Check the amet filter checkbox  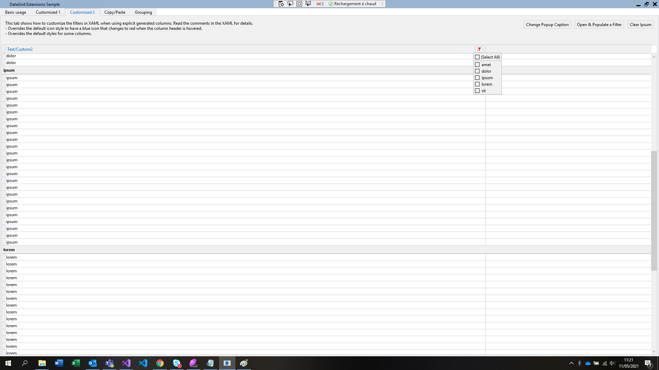[x=477, y=65]
